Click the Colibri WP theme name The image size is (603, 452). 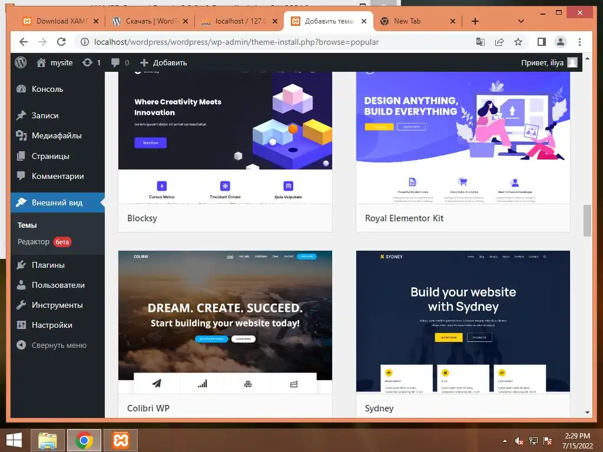pyautogui.click(x=148, y=408)
